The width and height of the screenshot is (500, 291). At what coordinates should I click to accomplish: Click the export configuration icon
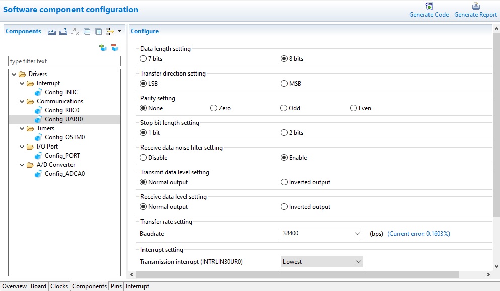(63, 32)
